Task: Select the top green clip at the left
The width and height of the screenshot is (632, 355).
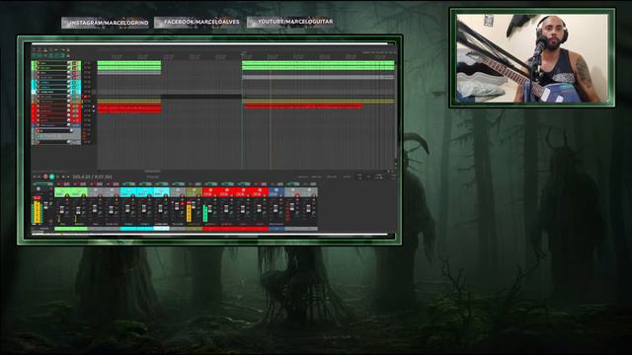Action: pyautogui.click(x=129, y=63)
